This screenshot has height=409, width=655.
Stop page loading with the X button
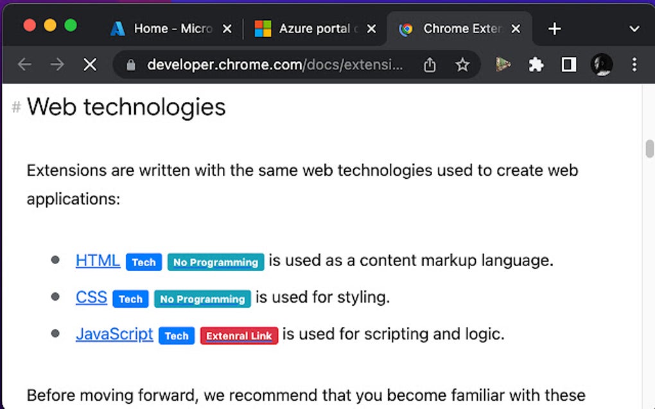coord(90,65)
